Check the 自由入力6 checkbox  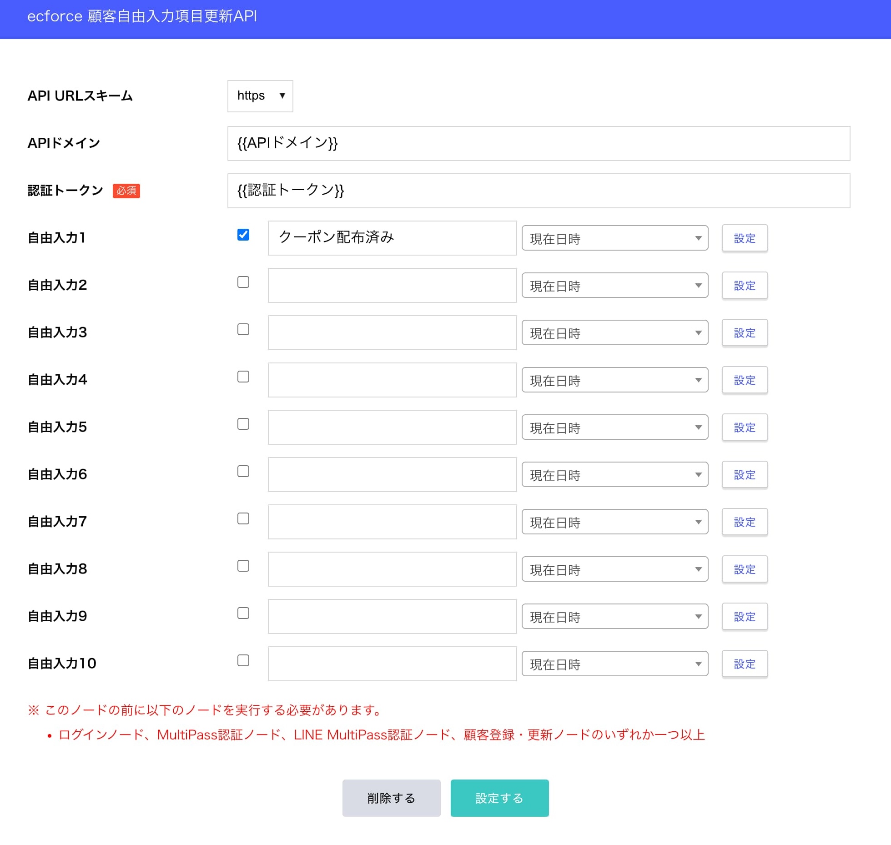click(243, 471)
